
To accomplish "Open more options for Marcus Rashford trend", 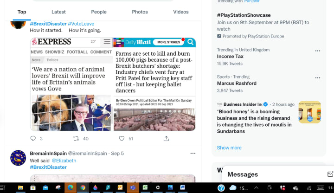I will (318, 78).
